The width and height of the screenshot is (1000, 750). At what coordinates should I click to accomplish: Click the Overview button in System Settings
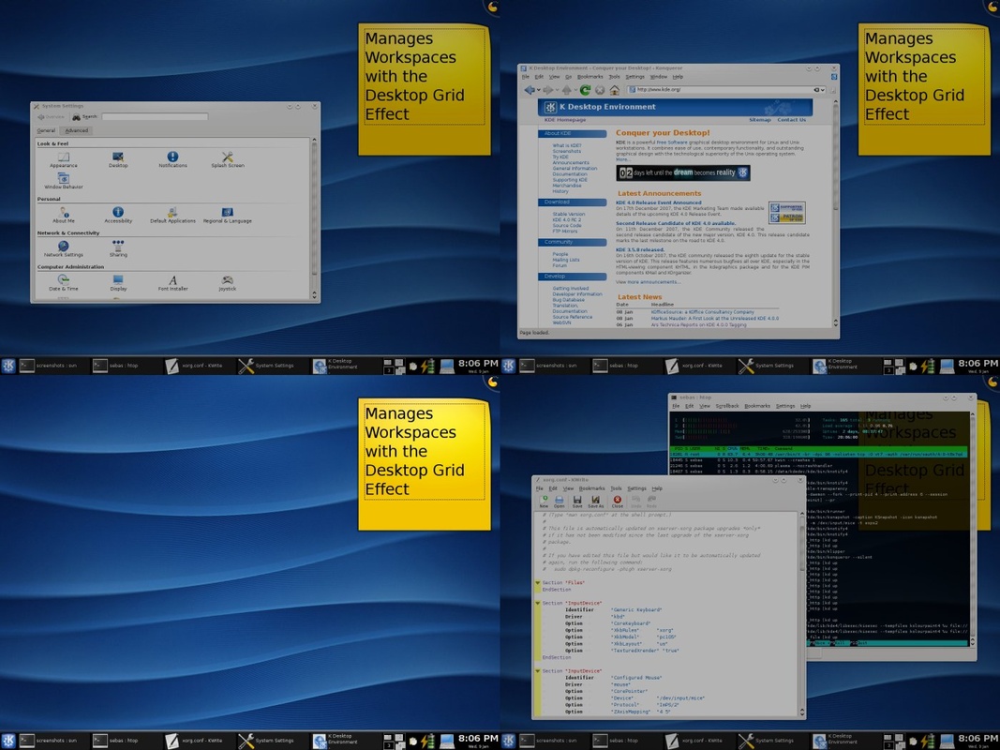click(x=51, y=116)
